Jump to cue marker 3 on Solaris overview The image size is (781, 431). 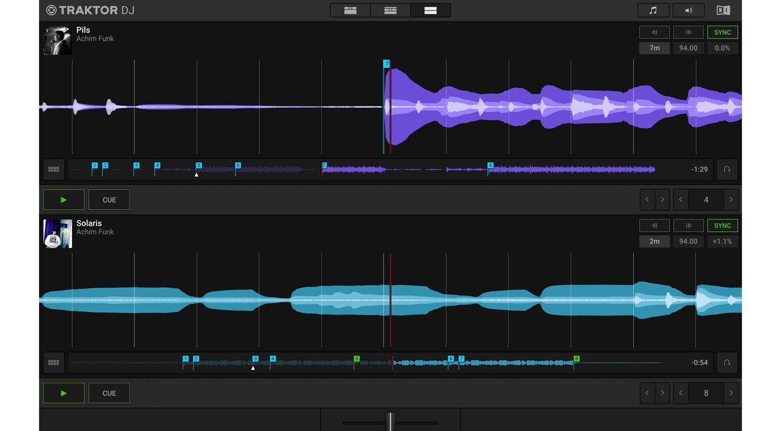point(256,358)
